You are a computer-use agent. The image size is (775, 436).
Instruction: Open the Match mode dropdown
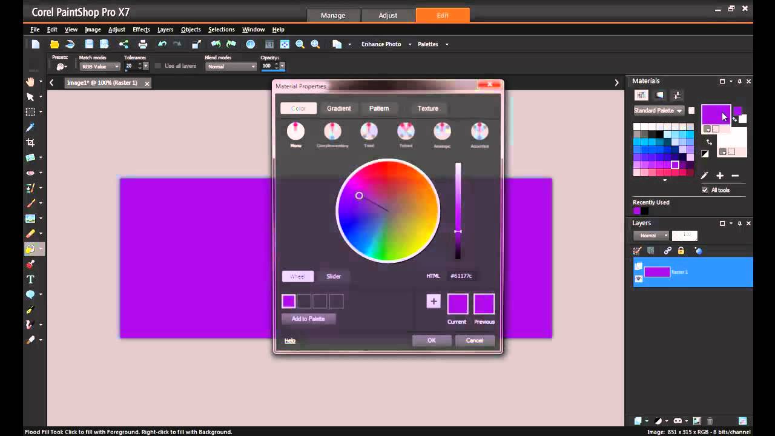100,67
